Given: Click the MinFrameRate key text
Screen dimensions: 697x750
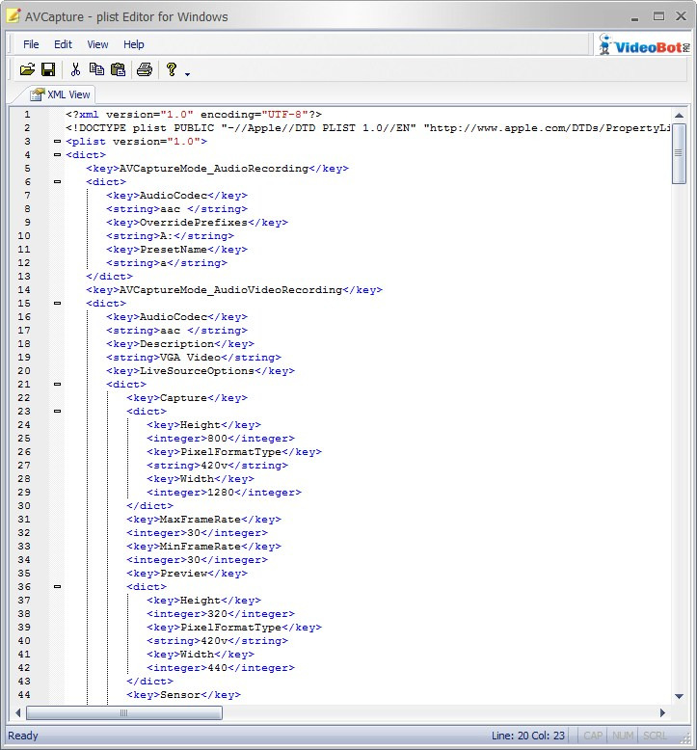Looking at the screenshot, I should pos(201,547).
